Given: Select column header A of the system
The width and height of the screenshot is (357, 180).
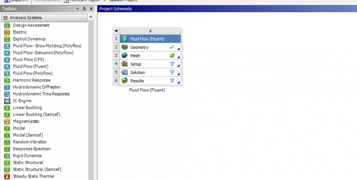Looking at the screenshot, I should (x=150, y=31).
